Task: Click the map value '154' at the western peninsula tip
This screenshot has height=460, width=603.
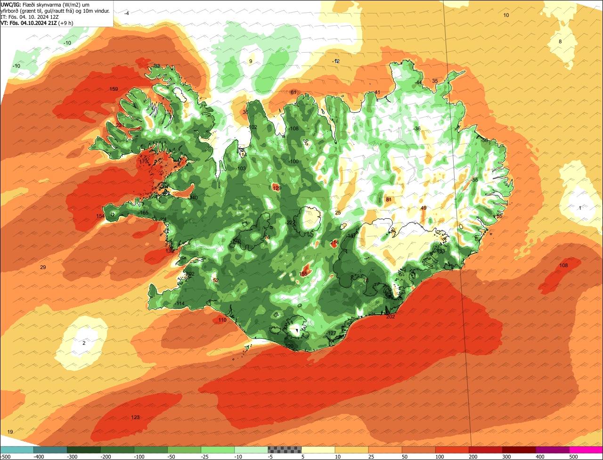Action: click(100, 216)
